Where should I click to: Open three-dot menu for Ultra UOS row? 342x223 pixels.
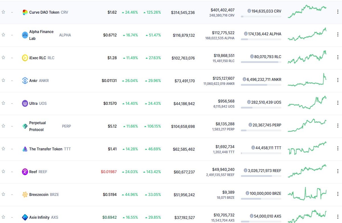[338, 103]
